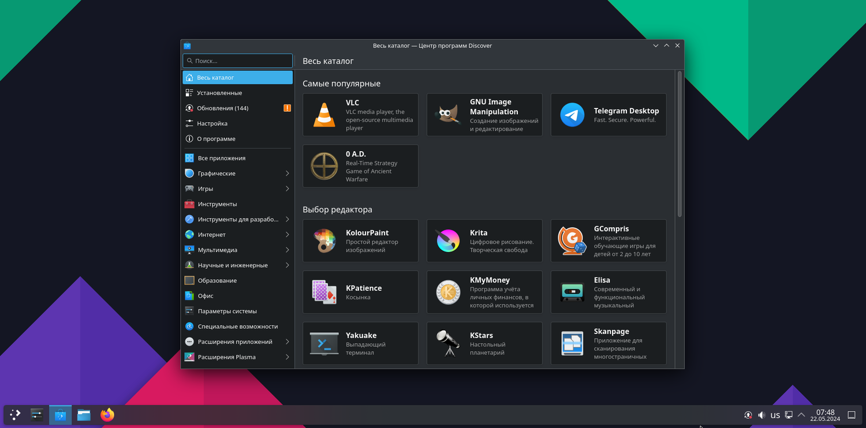
Task: Select the Весь каталог home entry
Action: (237, 77)
